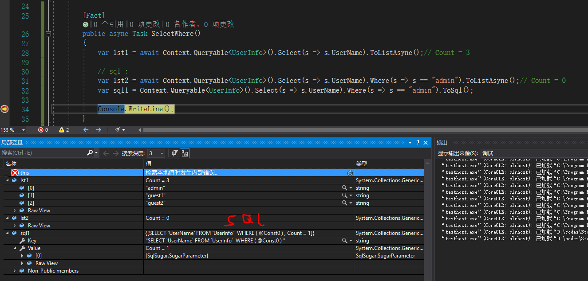Open the 搜索深度 depth dropdown
Screen dimensions: 588x281
[162, 152]
